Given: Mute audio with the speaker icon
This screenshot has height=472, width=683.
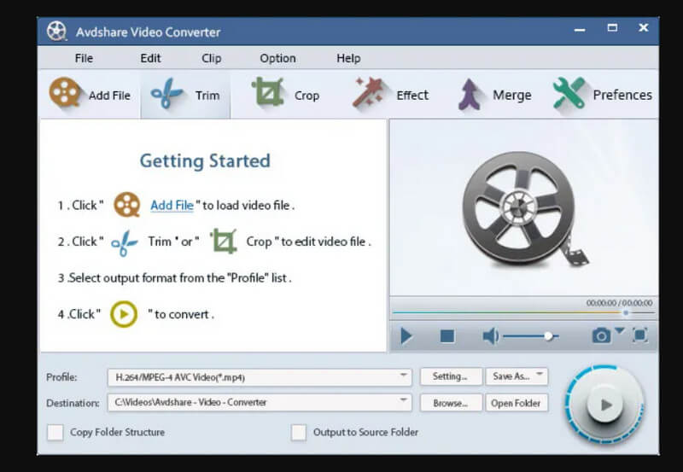Looking at the screenshot, I should click(x=490, y=336).
